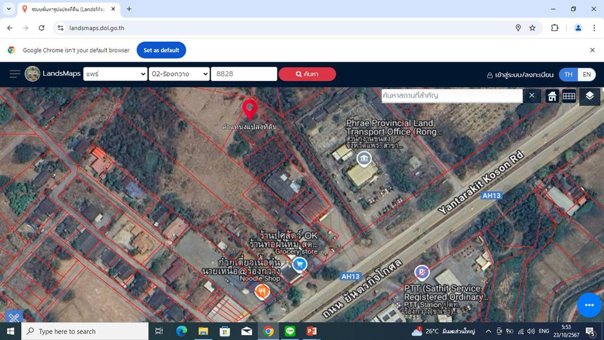Expand the floating three-dot options button
This screenshot has width=604, height=340.
pyautogui.click(x=589, y=305)
